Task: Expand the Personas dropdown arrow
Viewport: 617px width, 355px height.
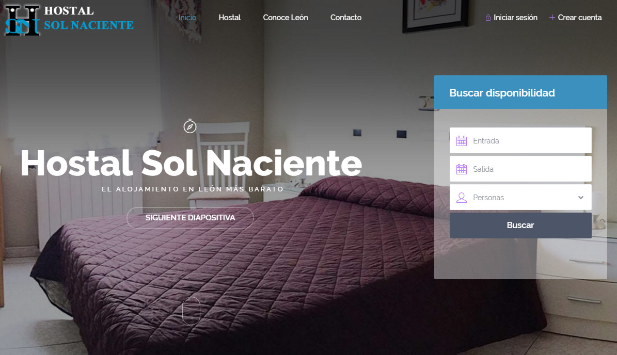Action: coord(581,197)
